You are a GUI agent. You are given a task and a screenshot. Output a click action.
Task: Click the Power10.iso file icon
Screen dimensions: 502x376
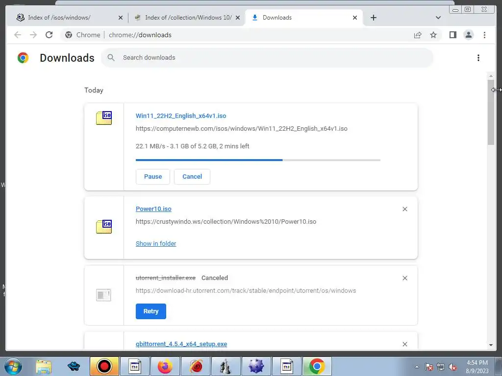click(104, 226)
